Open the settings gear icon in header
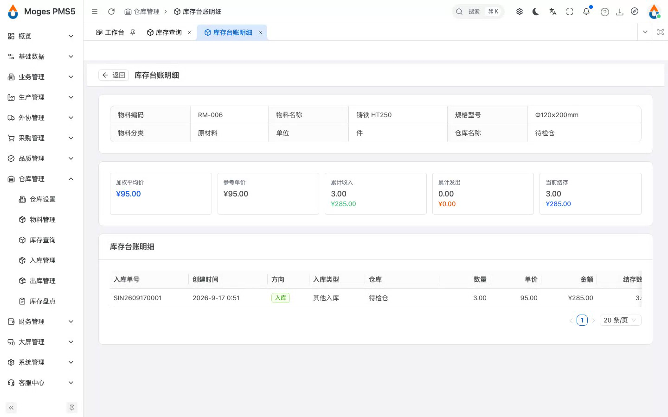The image size is (668, 417). pos(520,12)
